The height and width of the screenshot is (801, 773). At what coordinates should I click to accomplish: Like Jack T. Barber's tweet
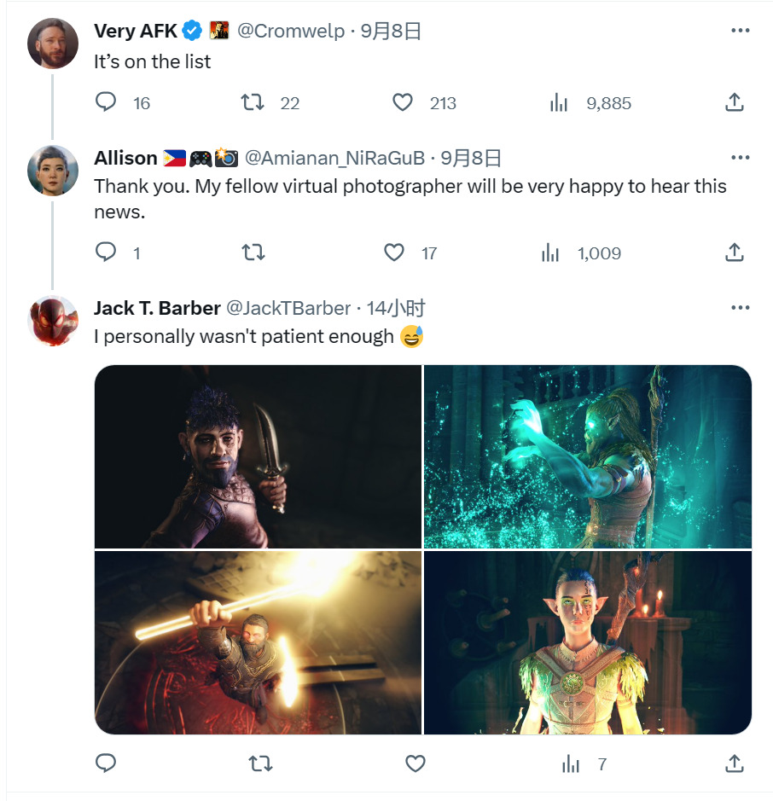(415, 763)
